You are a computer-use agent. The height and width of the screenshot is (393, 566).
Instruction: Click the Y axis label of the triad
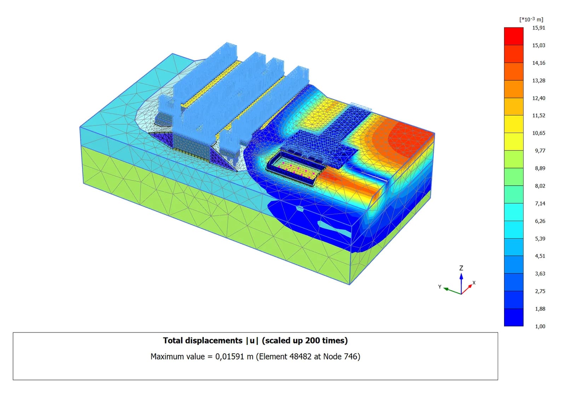tap(440, 287)
